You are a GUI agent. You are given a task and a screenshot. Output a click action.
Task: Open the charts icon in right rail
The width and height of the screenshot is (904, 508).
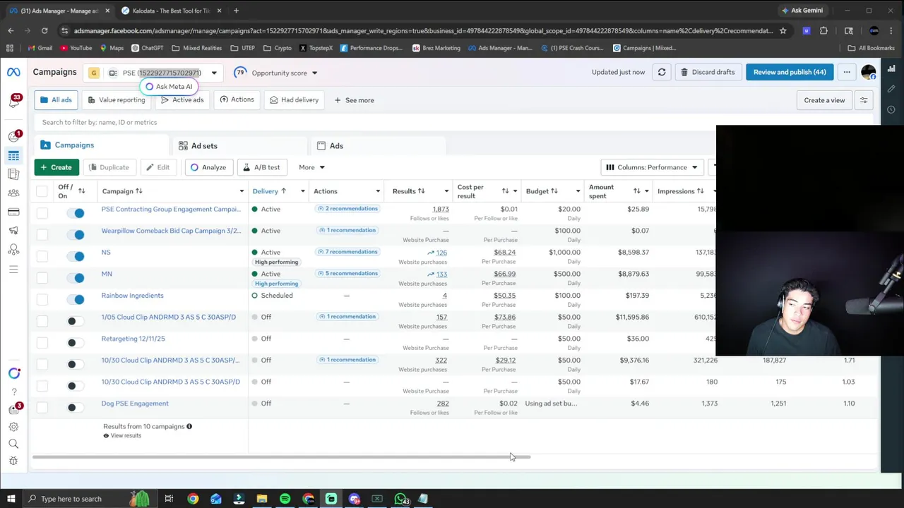891,69
